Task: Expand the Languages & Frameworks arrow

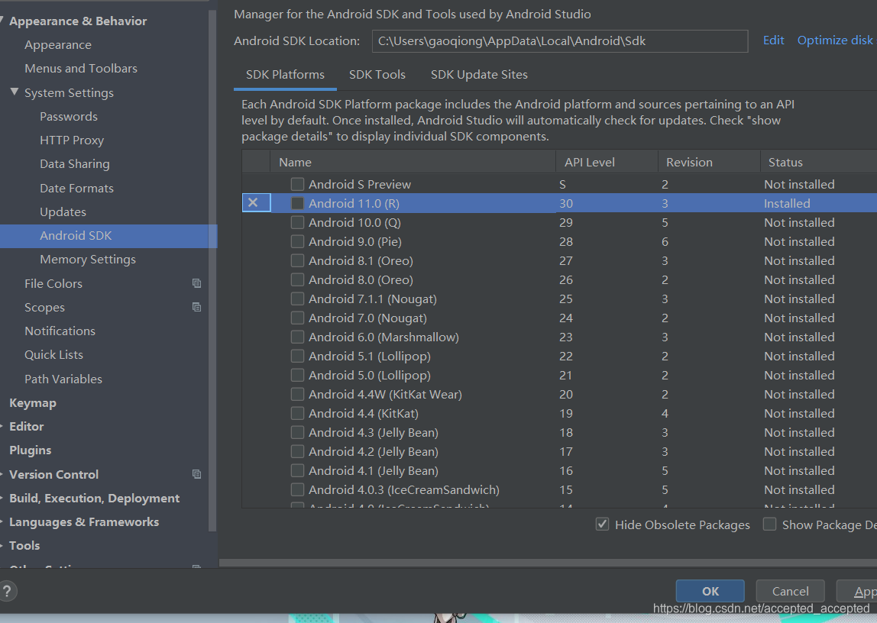Action: [2, 522]
